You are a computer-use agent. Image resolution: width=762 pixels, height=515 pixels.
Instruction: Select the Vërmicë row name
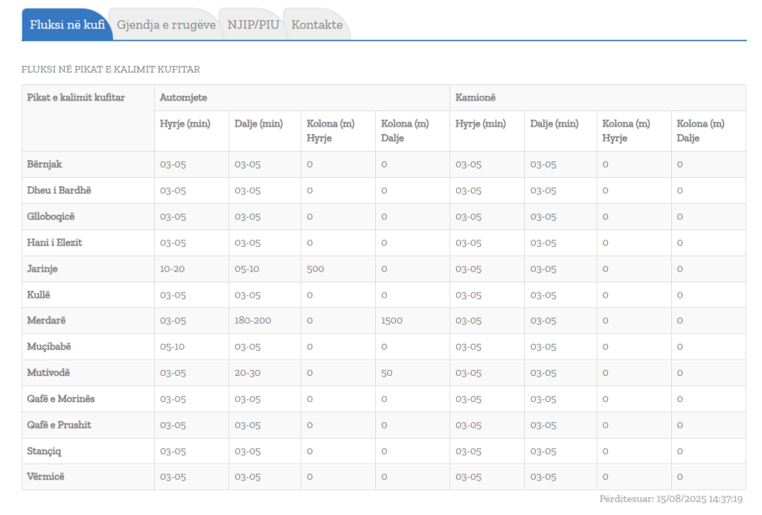pos(45,476)
